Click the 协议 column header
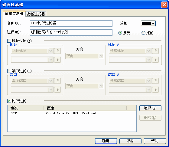 [x=26, y=108]
